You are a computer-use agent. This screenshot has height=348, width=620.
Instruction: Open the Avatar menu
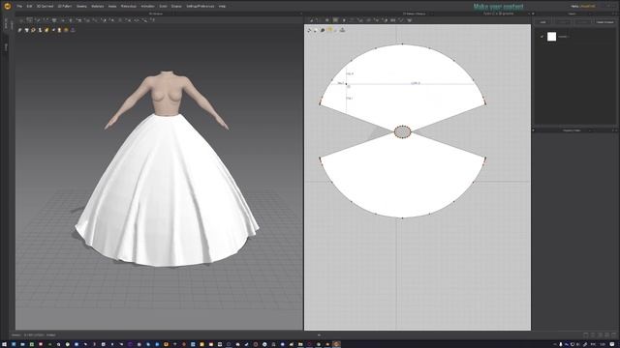click(112, 7)
